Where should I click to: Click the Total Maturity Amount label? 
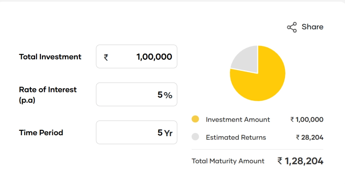coord(228,161)
